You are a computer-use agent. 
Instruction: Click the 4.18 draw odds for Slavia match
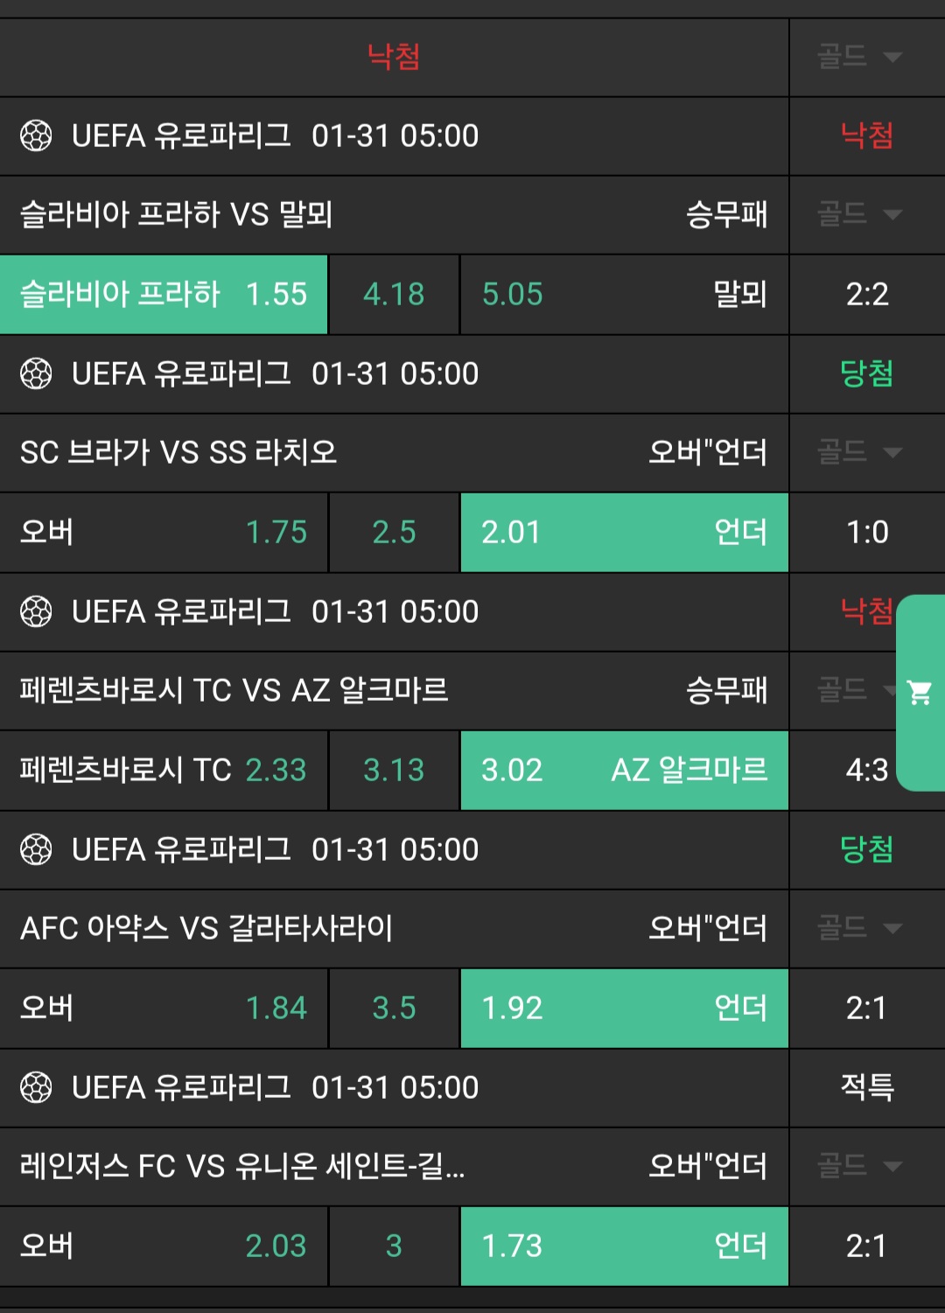[394, 294]
